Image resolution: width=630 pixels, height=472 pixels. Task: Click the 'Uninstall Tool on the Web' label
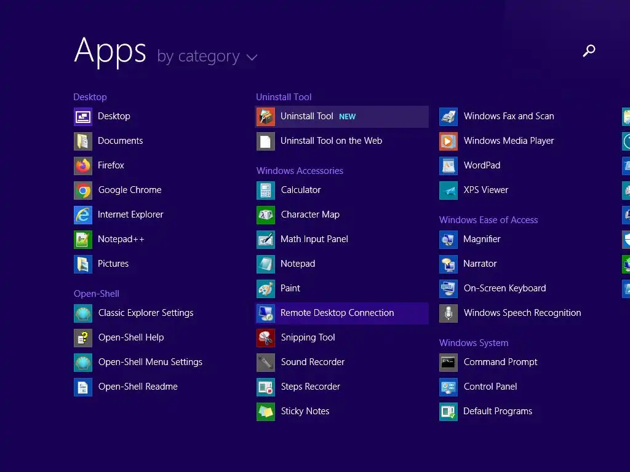[331, 141]
